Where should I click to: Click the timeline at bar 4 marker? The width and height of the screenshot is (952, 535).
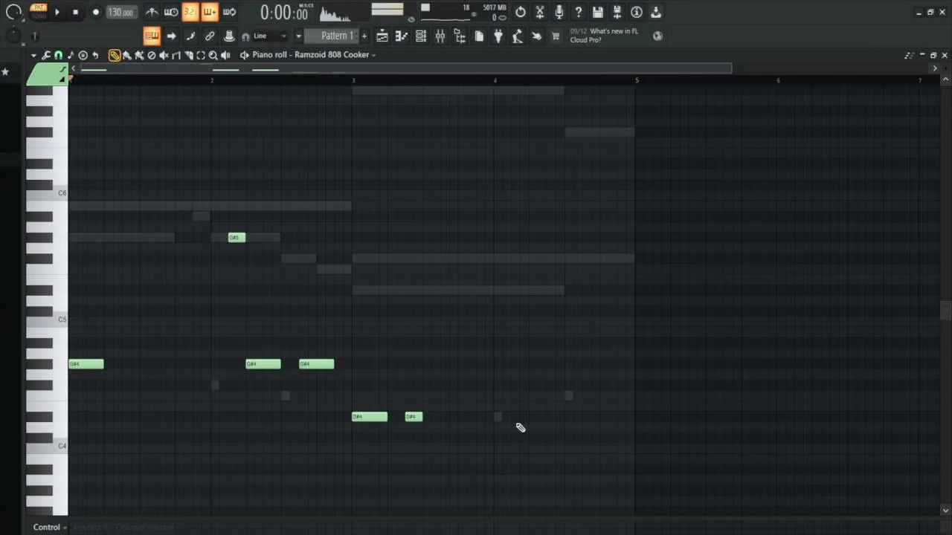coord(495,80)
